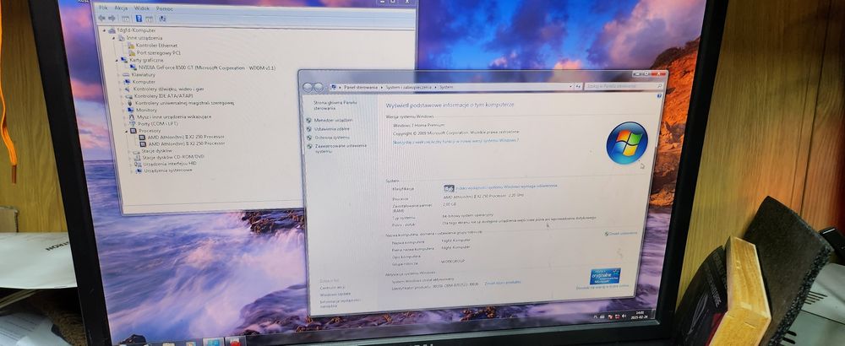Expand the Stacje dysków category

[x=130, y=151]
